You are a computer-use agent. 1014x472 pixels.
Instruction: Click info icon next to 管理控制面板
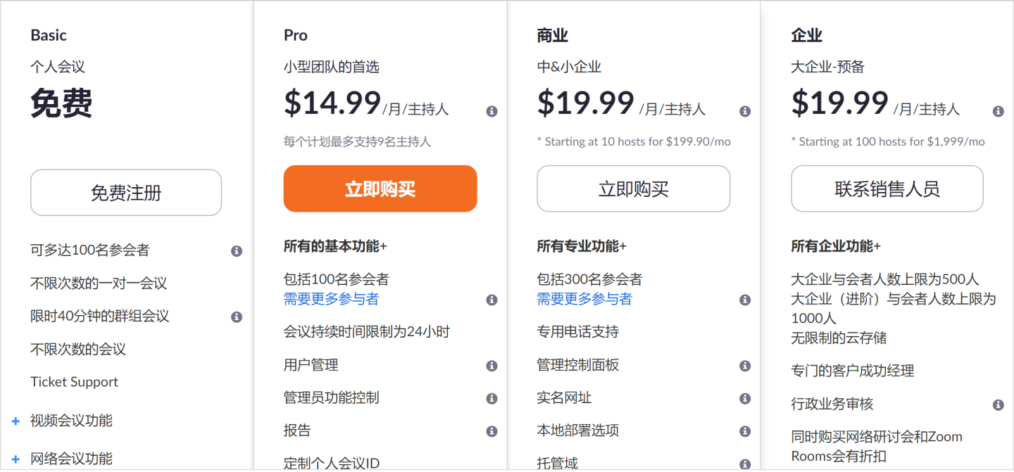coord(745,366)
